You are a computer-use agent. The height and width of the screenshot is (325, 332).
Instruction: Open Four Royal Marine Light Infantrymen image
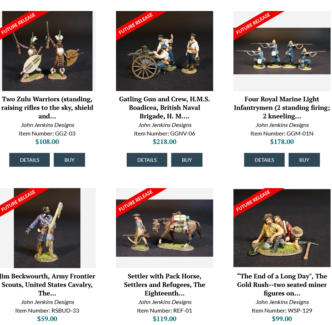click(282, 51)
